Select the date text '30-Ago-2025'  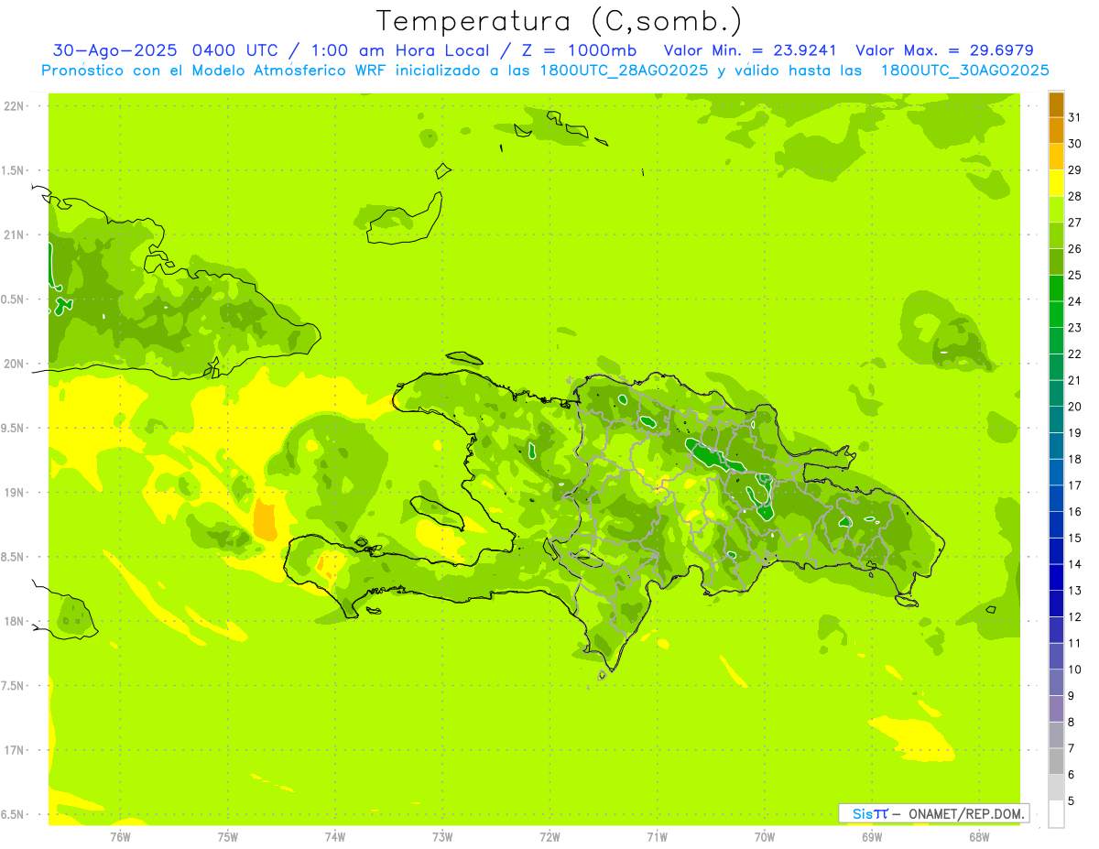(x=115, y=50)
